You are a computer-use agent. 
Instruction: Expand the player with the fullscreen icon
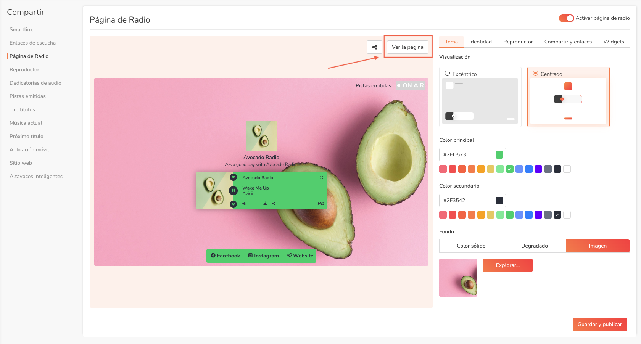pos(321,178)
